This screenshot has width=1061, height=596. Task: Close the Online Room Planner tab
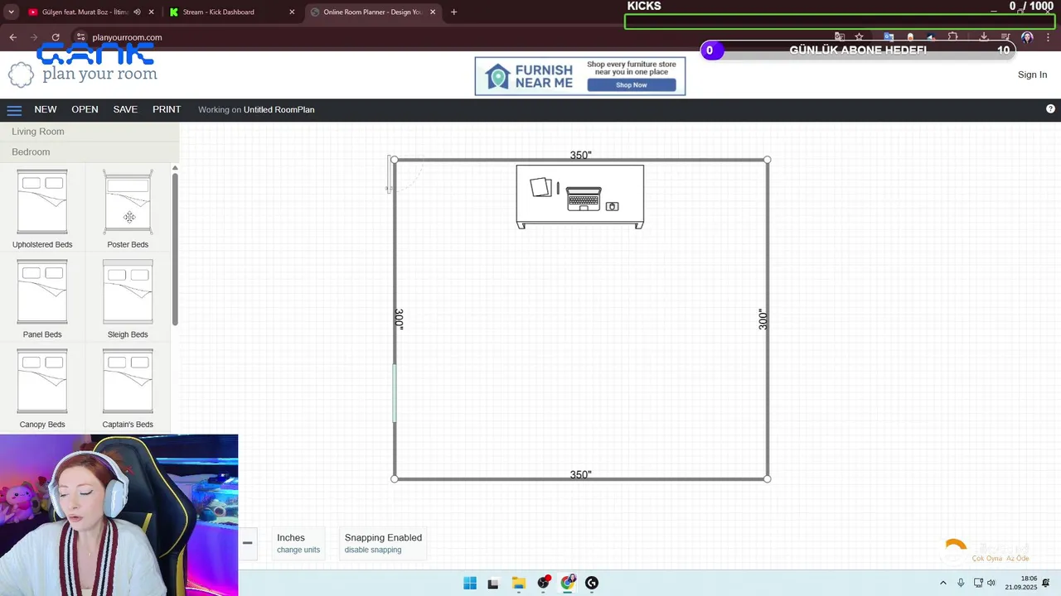[433, 12]
